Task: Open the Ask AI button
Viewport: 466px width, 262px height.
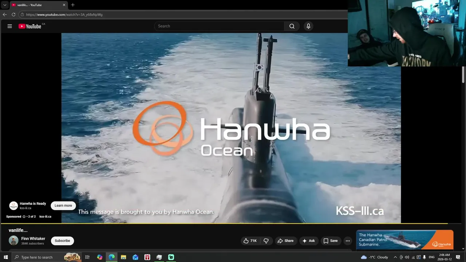Action: (x=309, y=241)
